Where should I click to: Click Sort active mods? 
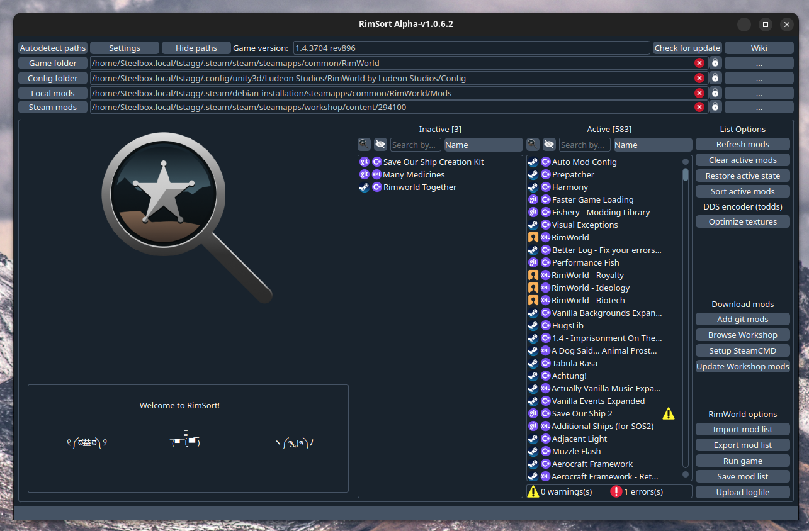(x=743, y=191)
